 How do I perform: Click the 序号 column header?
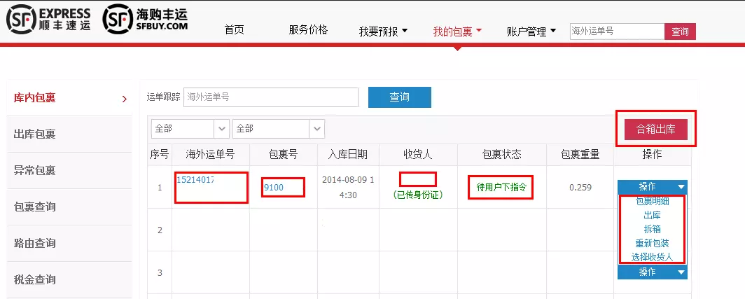click(x=159, y=155)
